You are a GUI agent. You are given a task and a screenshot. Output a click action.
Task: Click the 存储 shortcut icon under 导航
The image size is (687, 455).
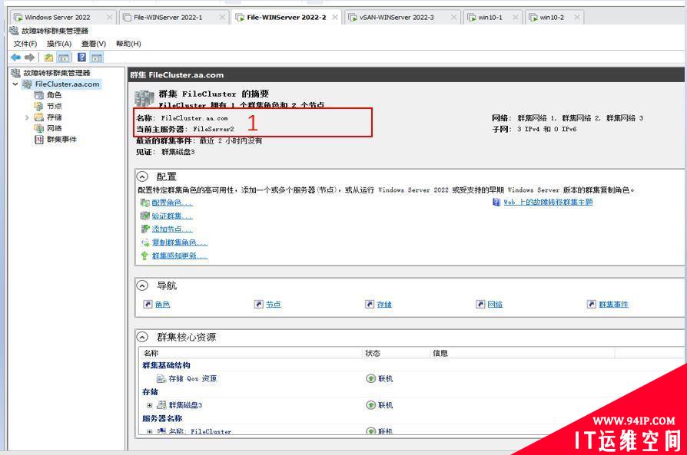click(x=370, y=304)
